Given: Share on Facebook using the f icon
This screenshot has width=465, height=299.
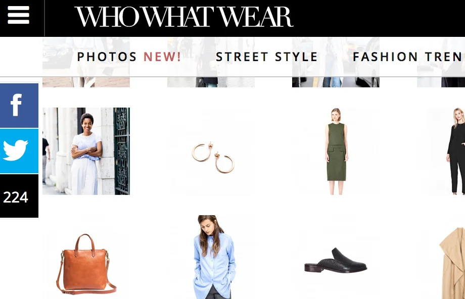Looking at the screenshot, I should pyautogui.click(x=19, y=106).
